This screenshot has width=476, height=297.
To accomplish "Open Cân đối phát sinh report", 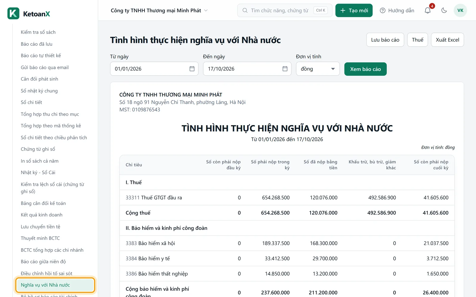I will [x=40, y=79].
